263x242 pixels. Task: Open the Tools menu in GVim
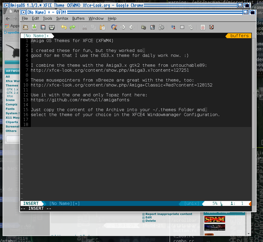coord(47,18)
